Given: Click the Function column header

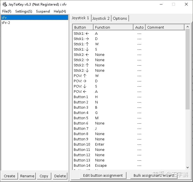Looking at the screenshot, I should tap(113, 27).
